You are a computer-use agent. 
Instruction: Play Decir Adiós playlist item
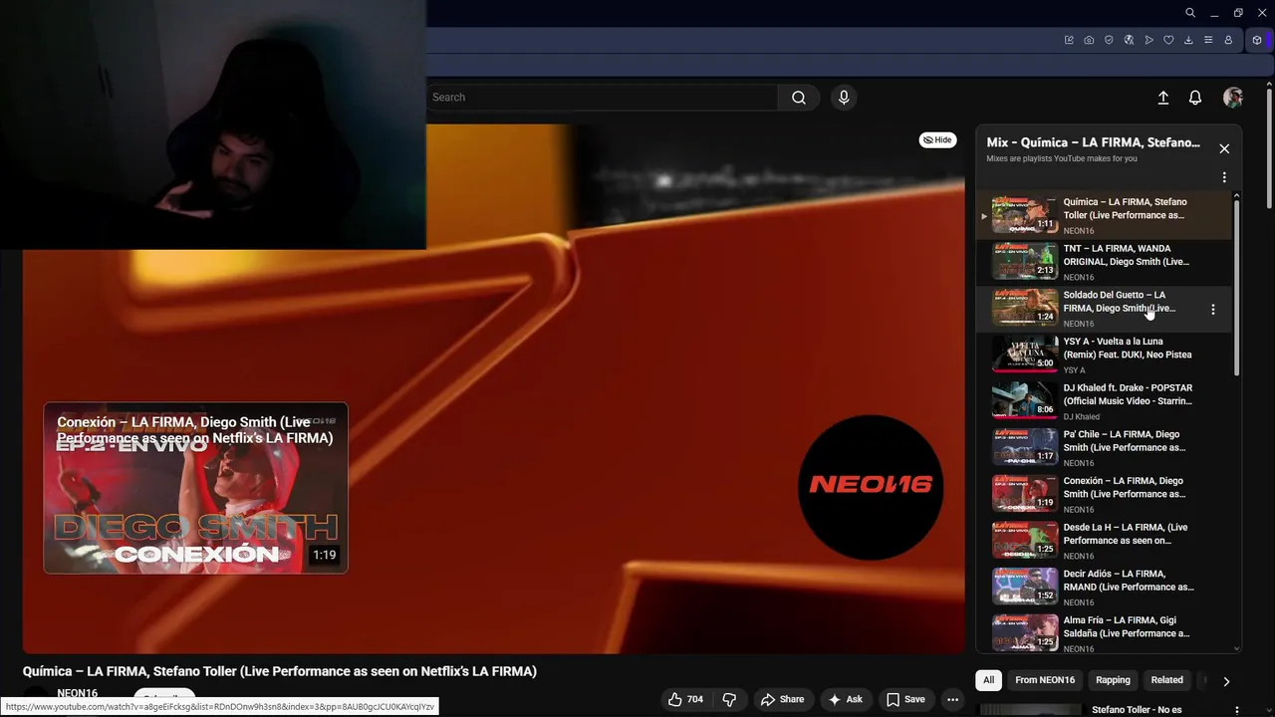(1104, 588)
